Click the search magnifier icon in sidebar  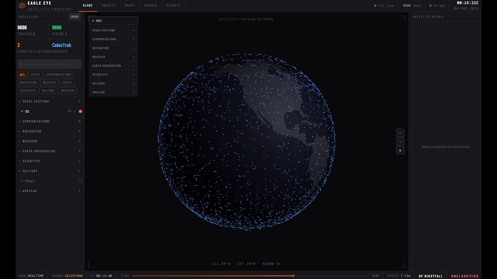pyautogui.click(x=22, y=64)
